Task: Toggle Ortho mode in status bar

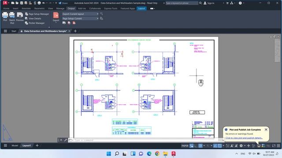Action: [196, 146]
